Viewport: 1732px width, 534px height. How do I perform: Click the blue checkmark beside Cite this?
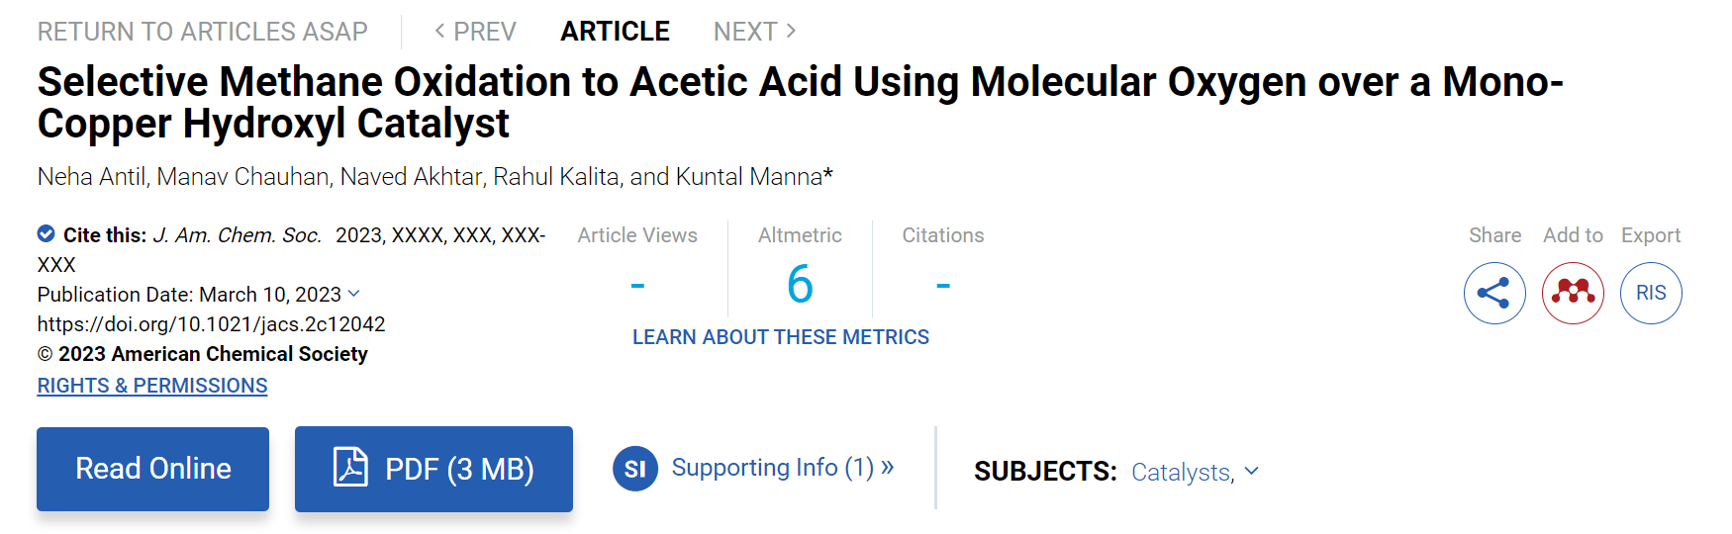tap(47, 233)
